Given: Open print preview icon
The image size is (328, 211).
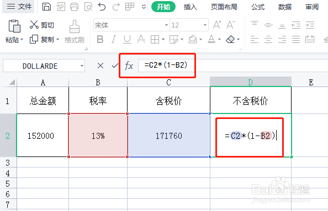Looking at the screenshot, I should coord(88,7).
